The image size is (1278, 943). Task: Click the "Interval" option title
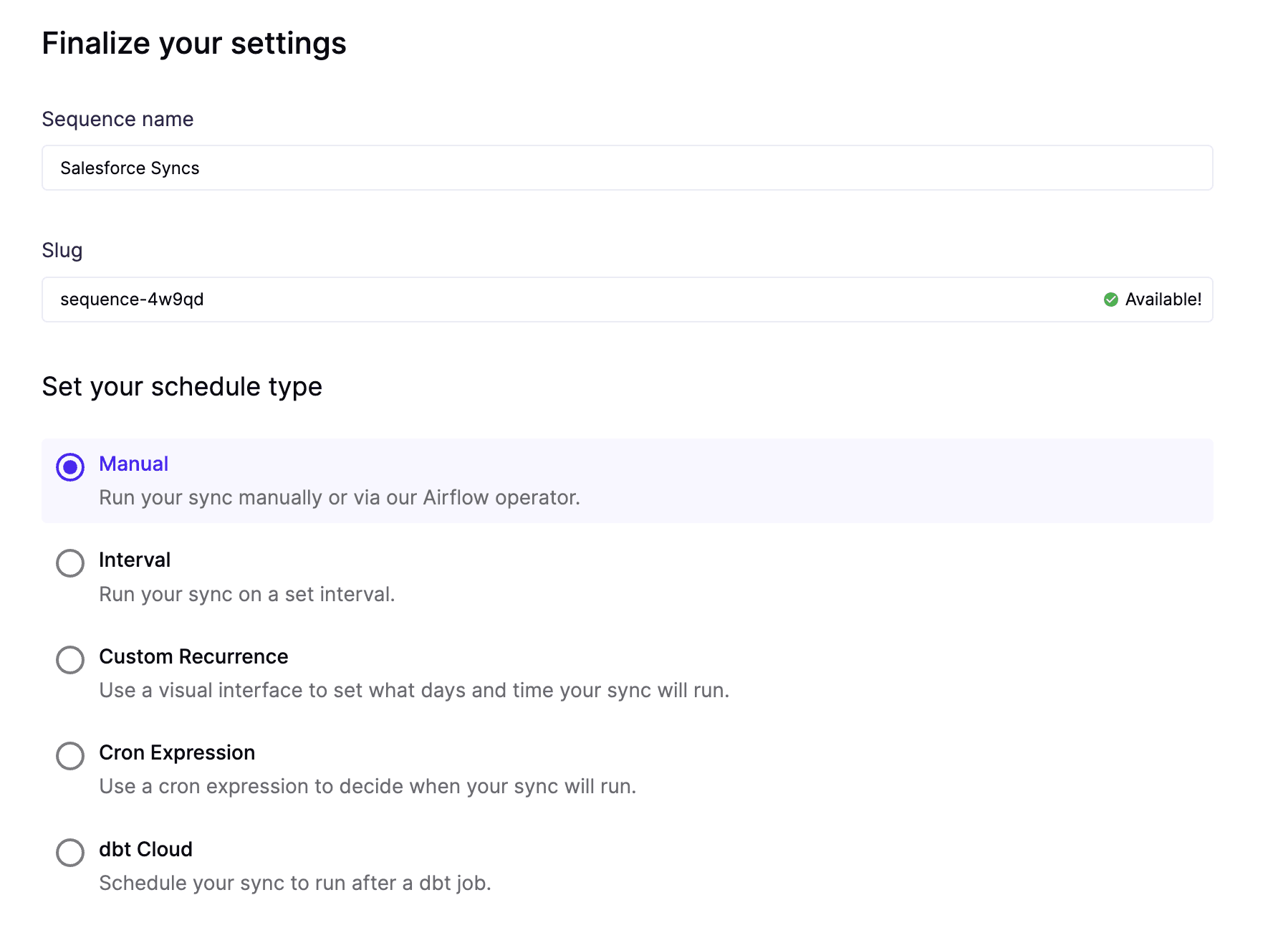pos(135,560)
